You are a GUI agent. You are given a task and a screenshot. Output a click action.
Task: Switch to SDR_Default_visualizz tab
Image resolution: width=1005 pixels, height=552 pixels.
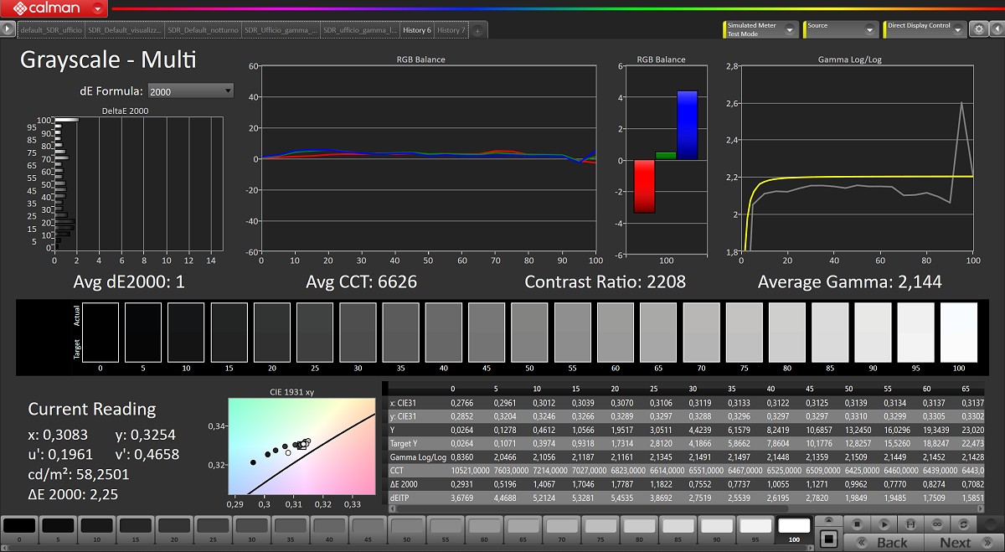(x=123, y=30)
